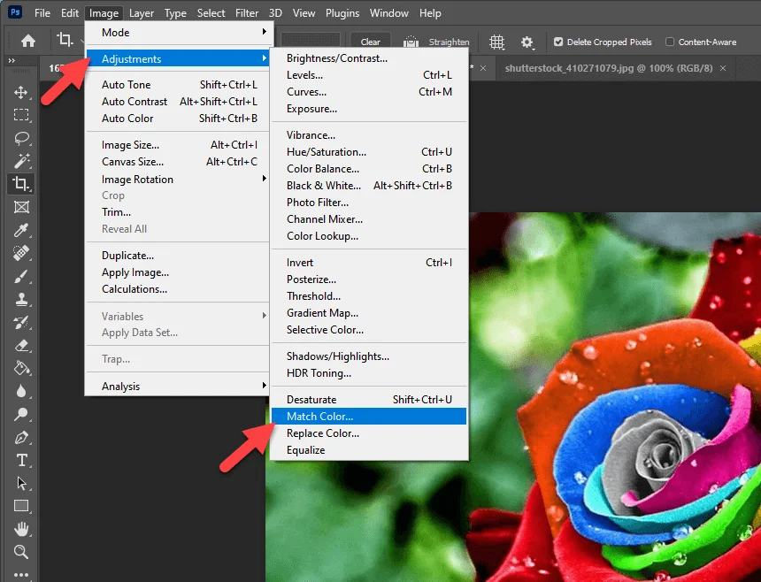
Task: Select the Pen tool
Action: [x=21, y=438]
